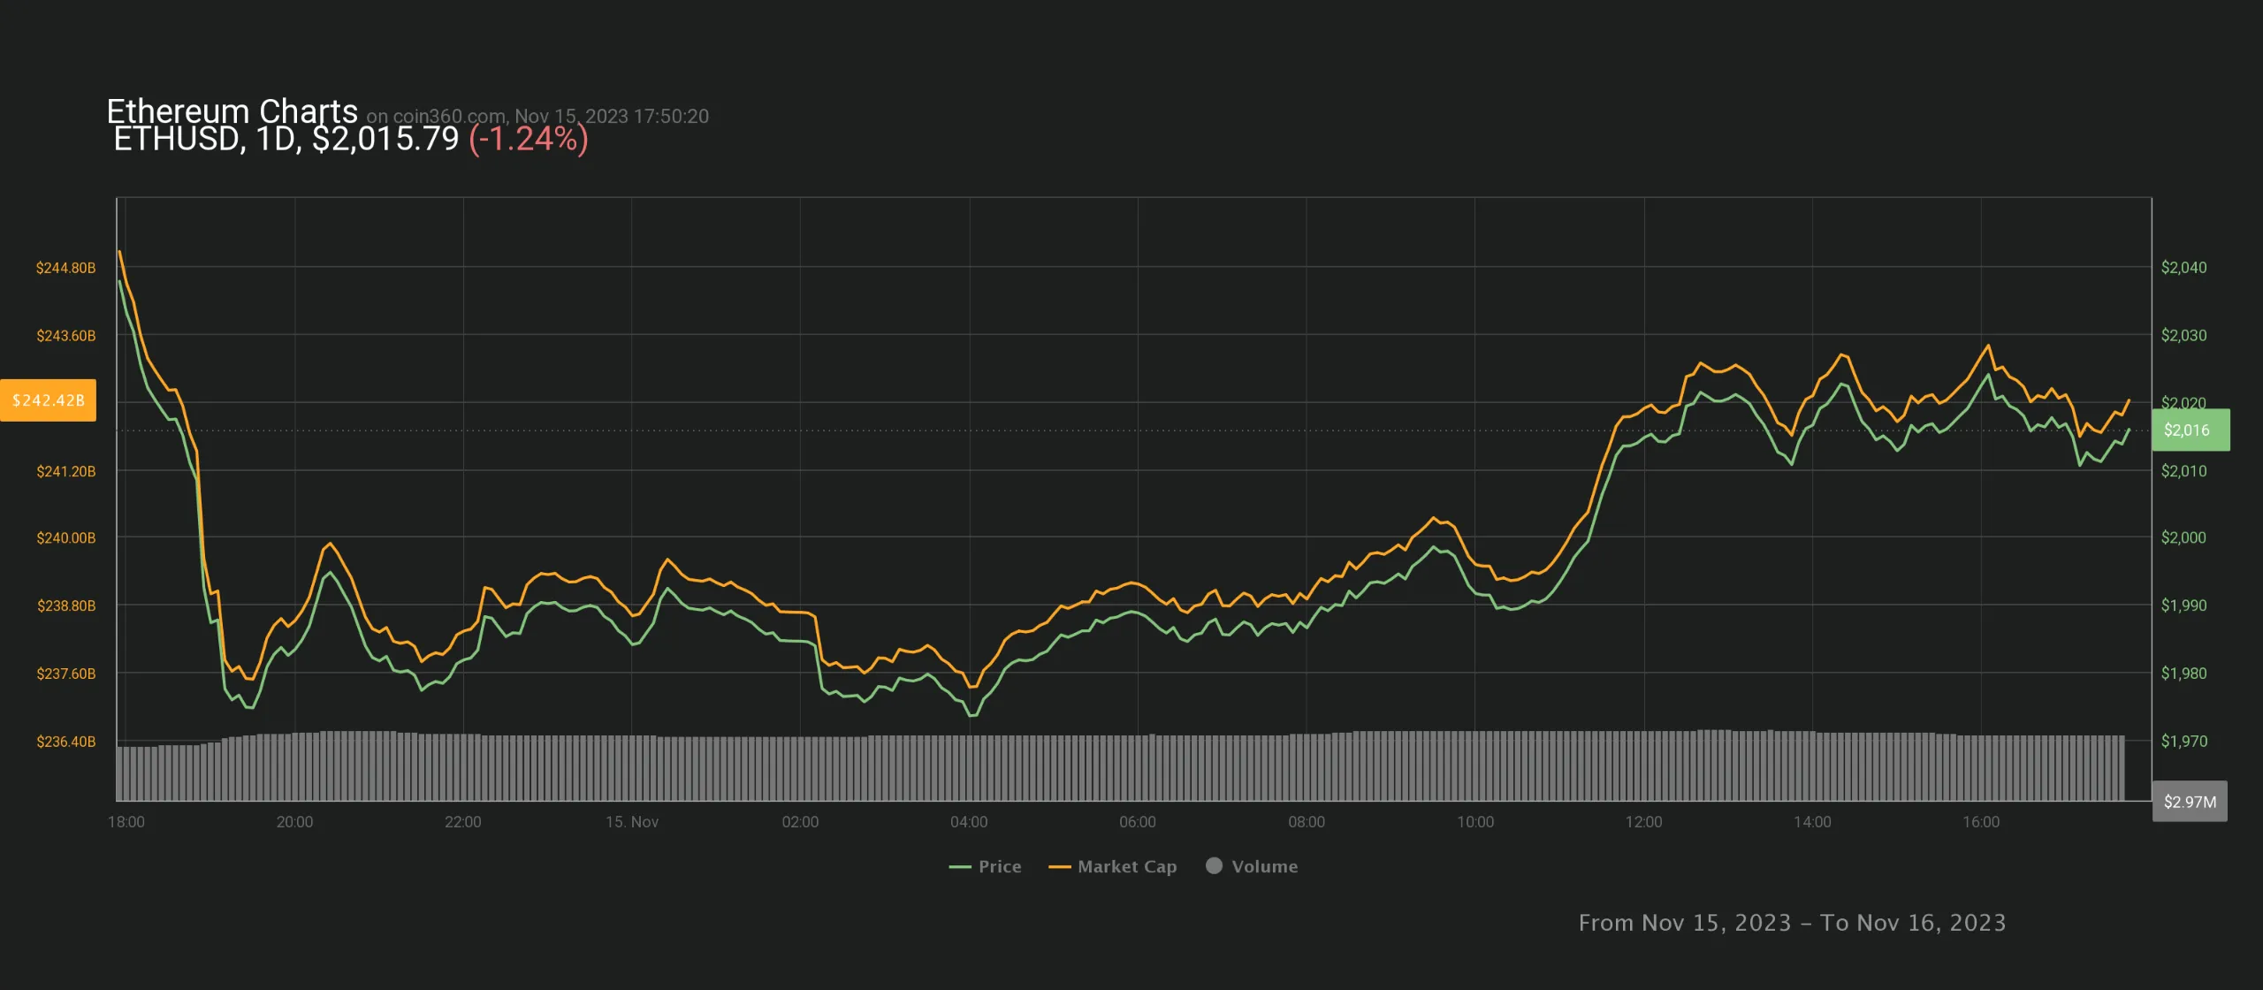Image resolution: width=2263 pixels, height=990 pixels.
Task: Click the $244.80B market cap axis label
Action: (x=65, y=268)
